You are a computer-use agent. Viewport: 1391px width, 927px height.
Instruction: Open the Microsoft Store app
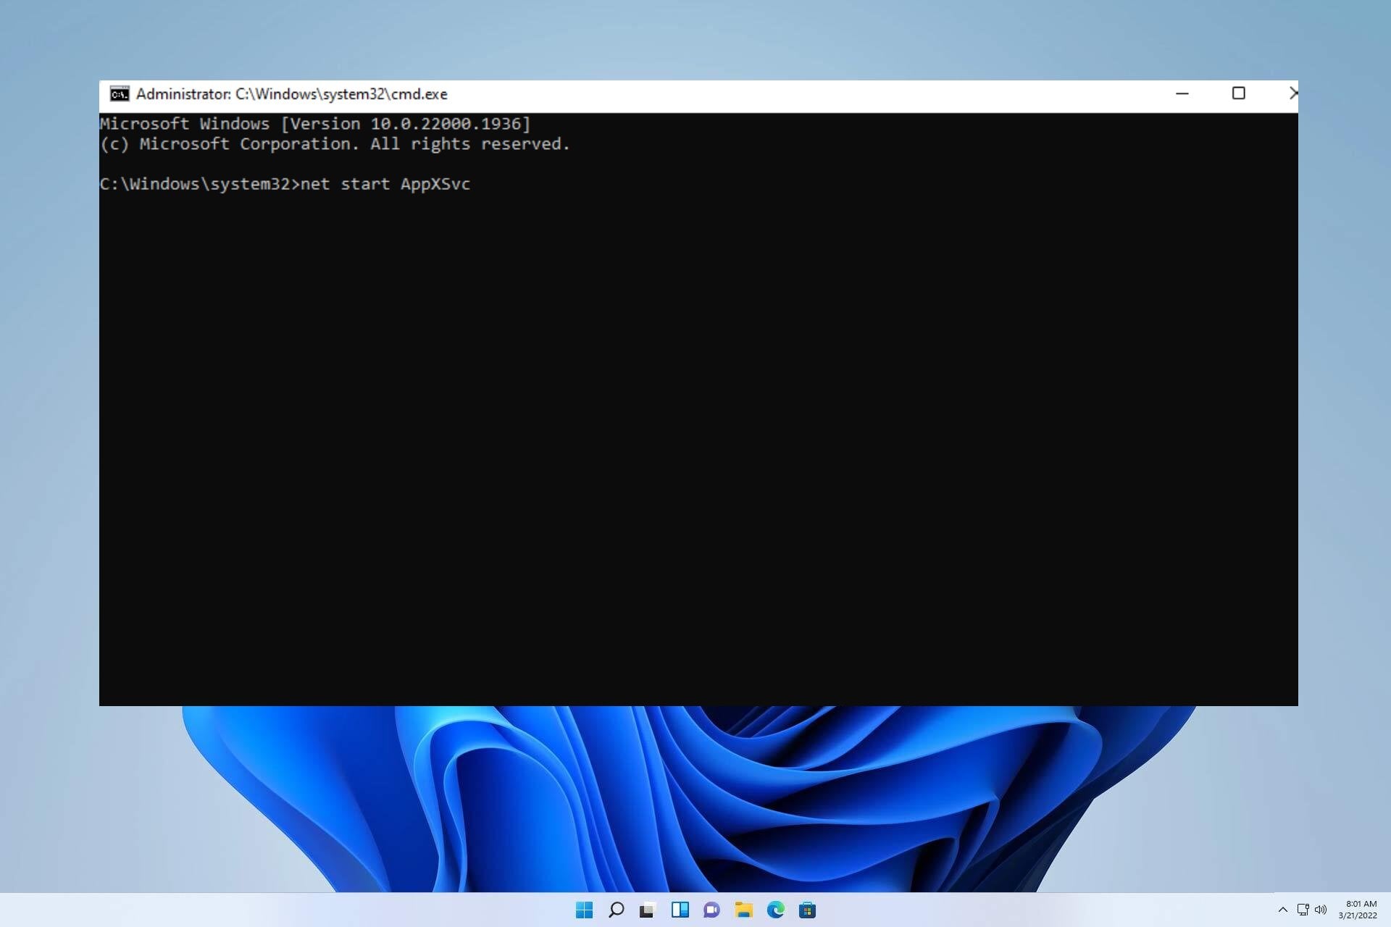pyautogui.click(x=809, y=910)
